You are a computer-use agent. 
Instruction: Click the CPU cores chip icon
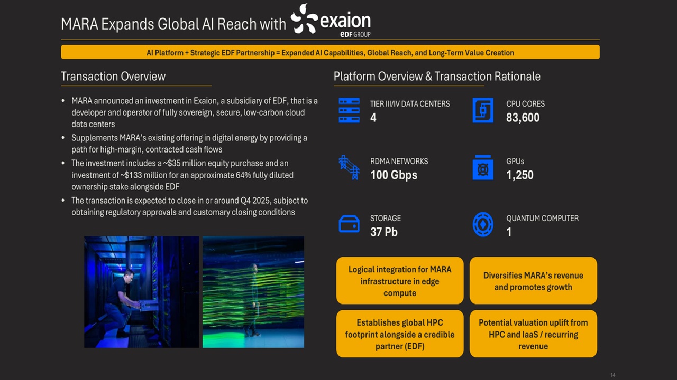tap(483, 110)
